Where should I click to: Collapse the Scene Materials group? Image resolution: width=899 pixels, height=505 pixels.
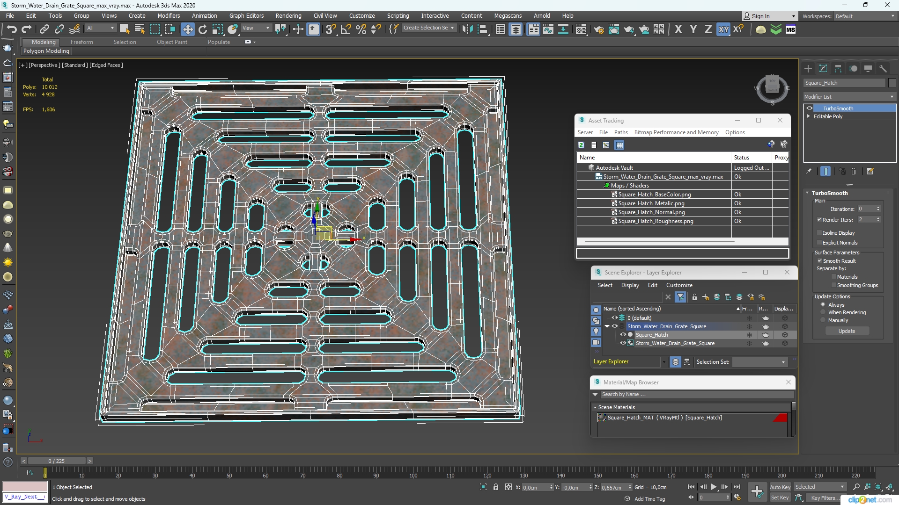(595, 407)
